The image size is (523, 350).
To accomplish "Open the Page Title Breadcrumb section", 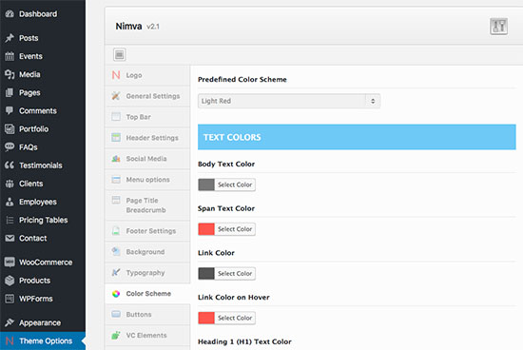I will point(147,205).
